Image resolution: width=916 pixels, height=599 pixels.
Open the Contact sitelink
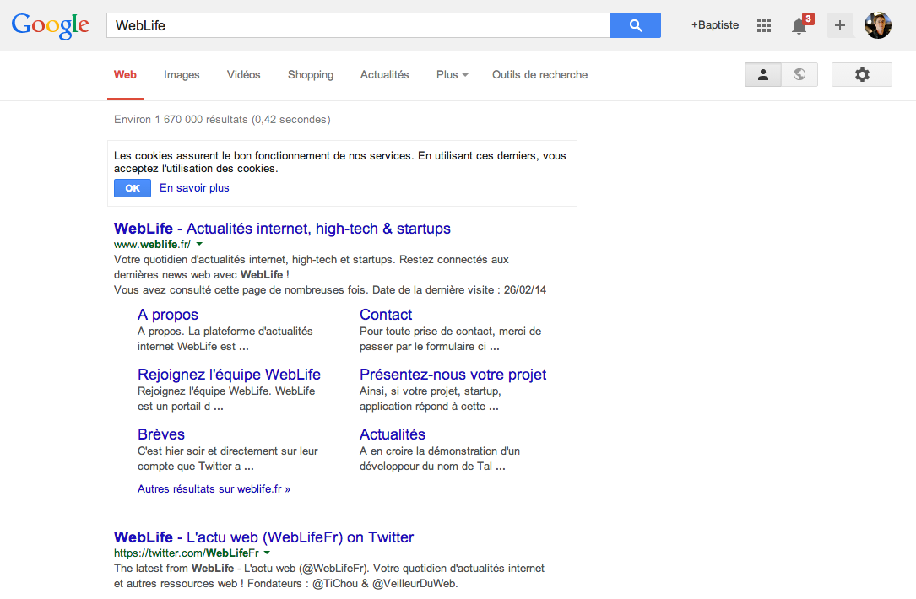tap(386, 315)
